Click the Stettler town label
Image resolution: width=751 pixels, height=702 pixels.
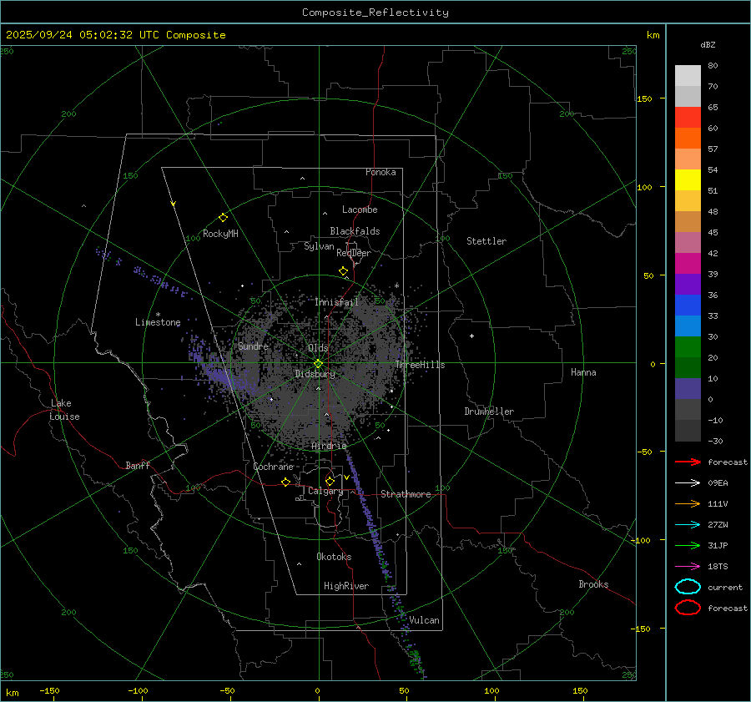(x=486, y=241)
